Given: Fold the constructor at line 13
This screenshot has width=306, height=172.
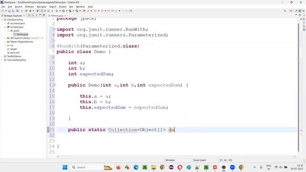Looking at the screenshot, I should point(55,85).
